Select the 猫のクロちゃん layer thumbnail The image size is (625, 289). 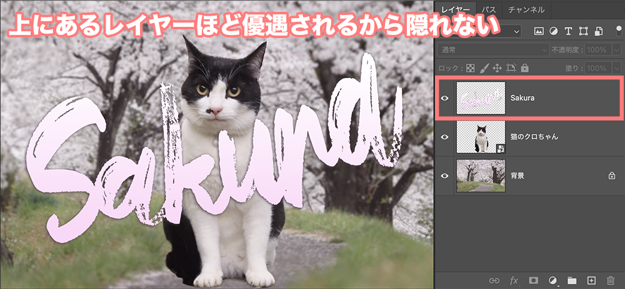click(x=481, y=137)
